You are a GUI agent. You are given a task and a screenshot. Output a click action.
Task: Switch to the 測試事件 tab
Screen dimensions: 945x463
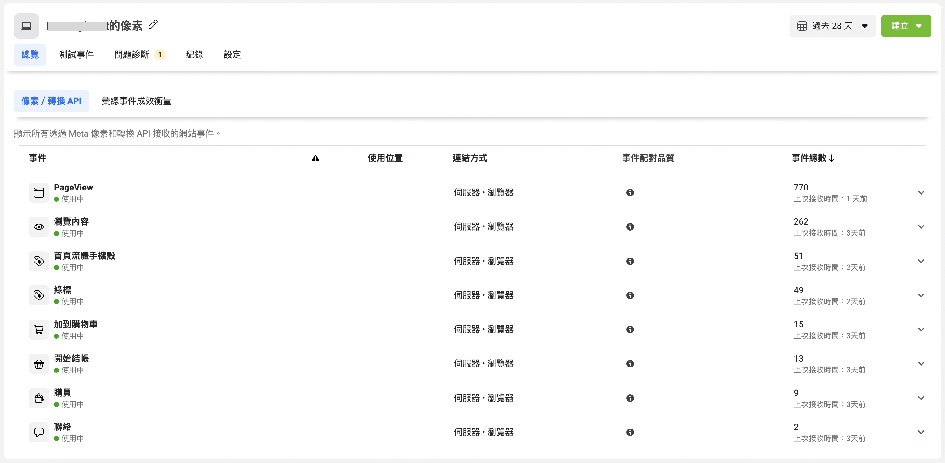click(x=76, y=55)
